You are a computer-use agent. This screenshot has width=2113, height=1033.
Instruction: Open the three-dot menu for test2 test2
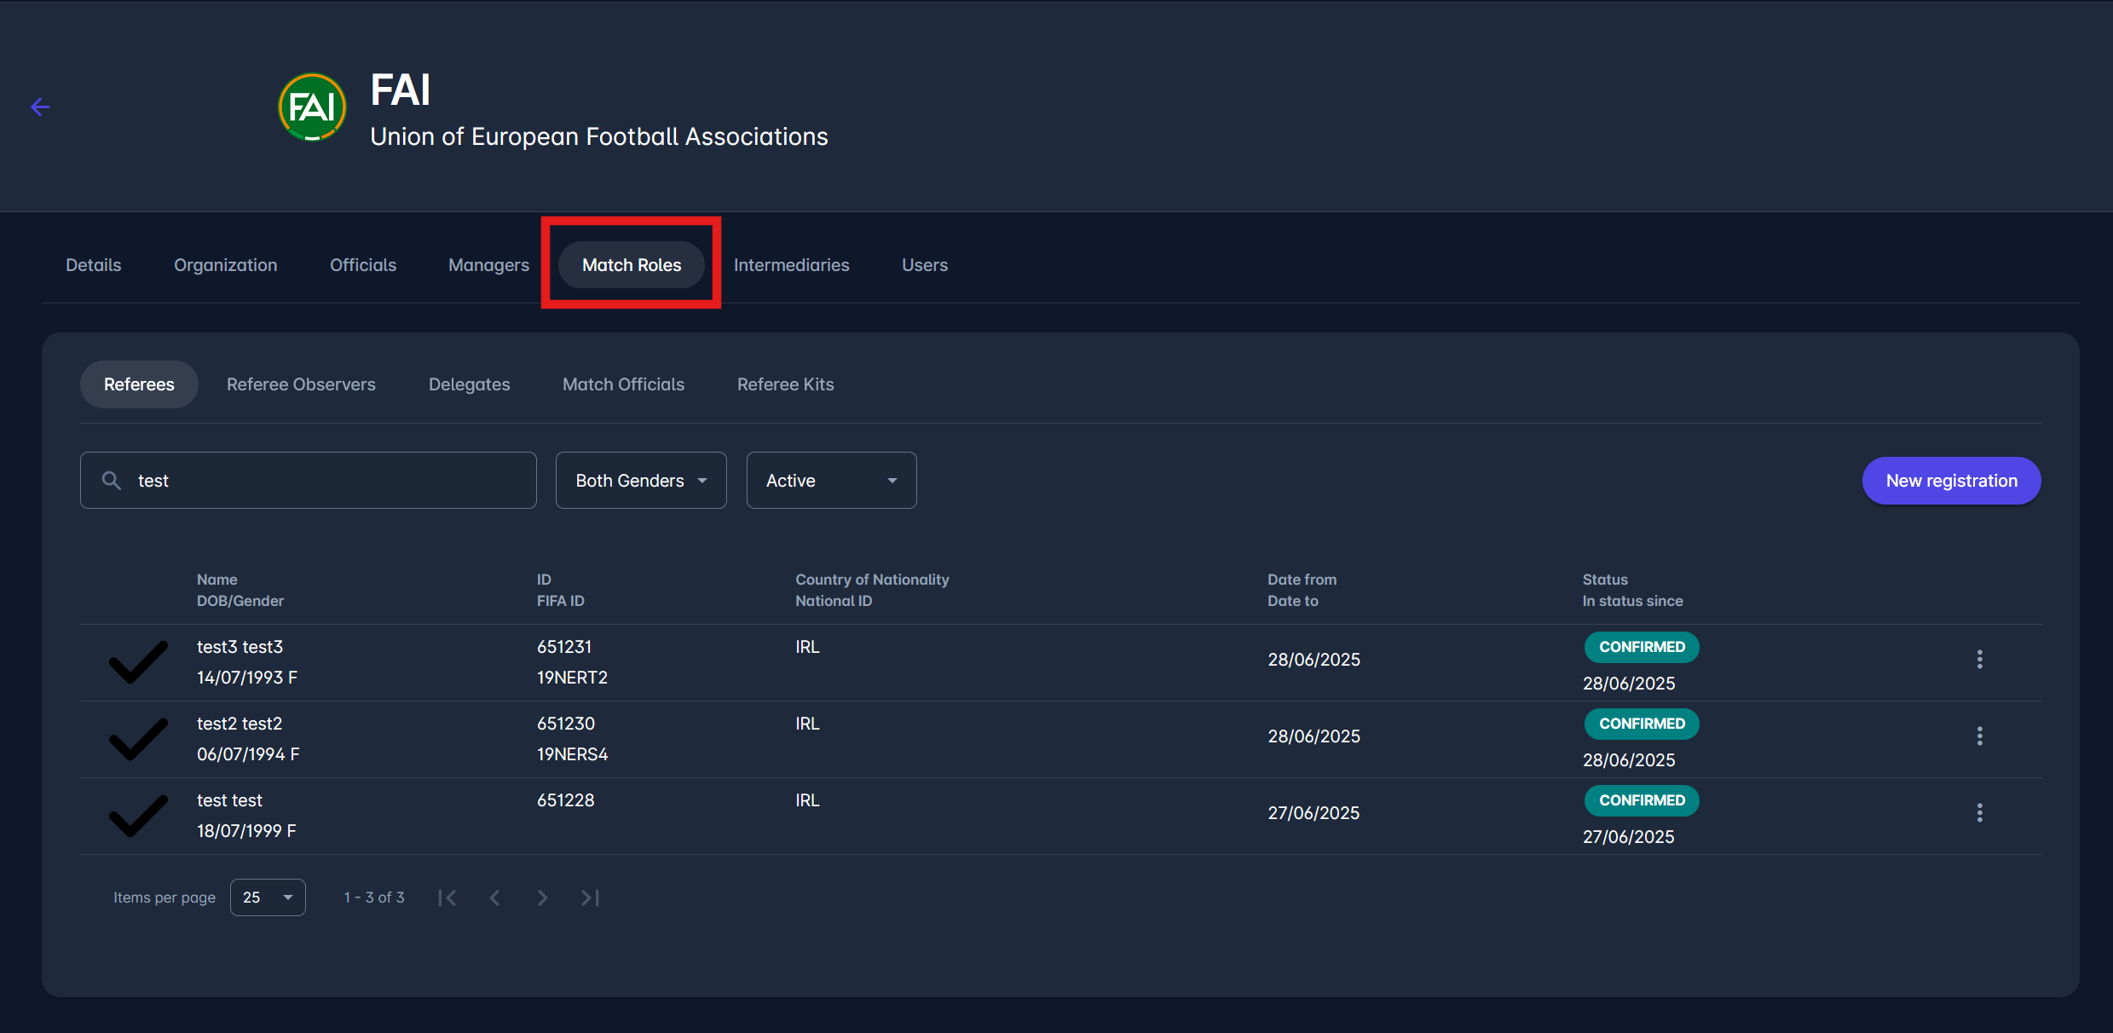(1979, 736)
